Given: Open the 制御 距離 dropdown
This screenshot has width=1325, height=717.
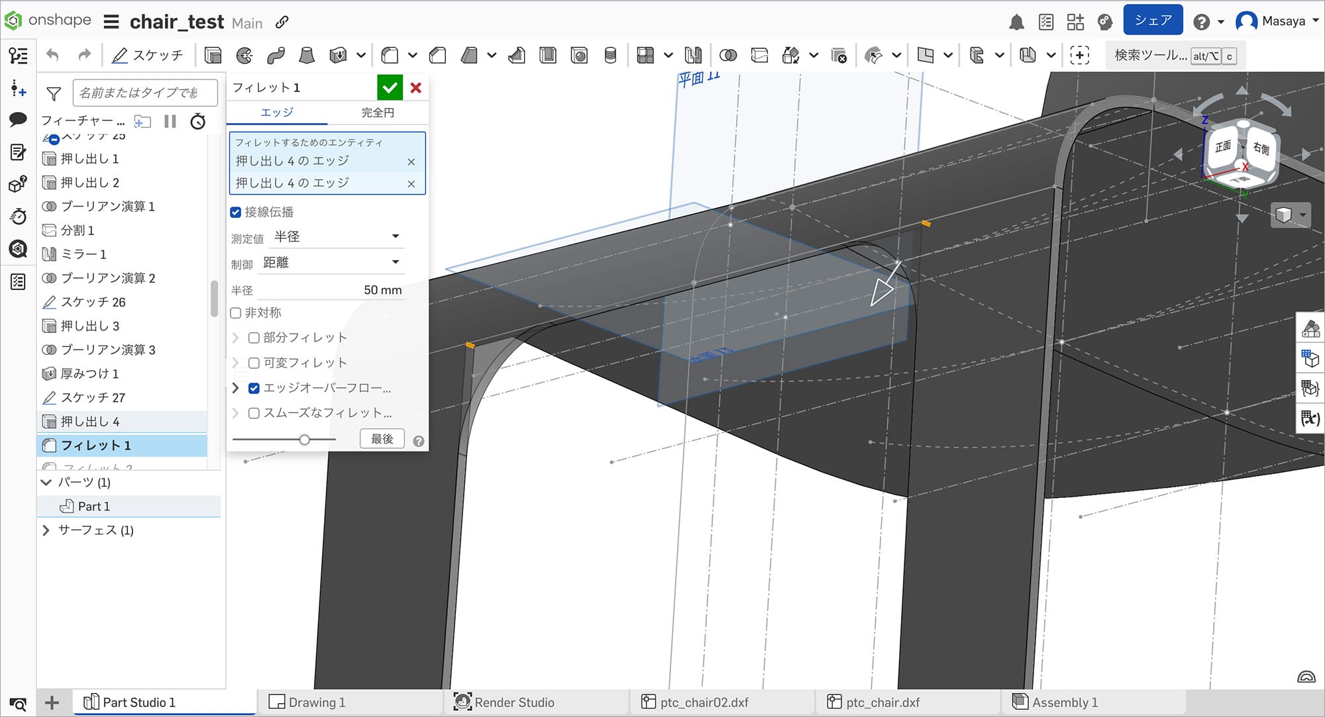Looking at the screenshot, I should (331, 262).
